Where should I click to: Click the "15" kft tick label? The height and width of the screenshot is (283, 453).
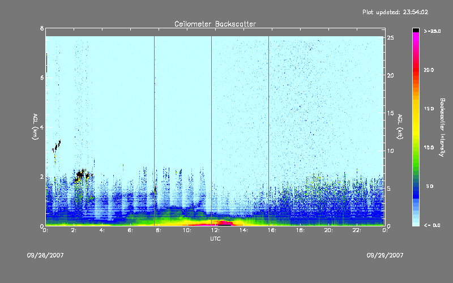390,113
